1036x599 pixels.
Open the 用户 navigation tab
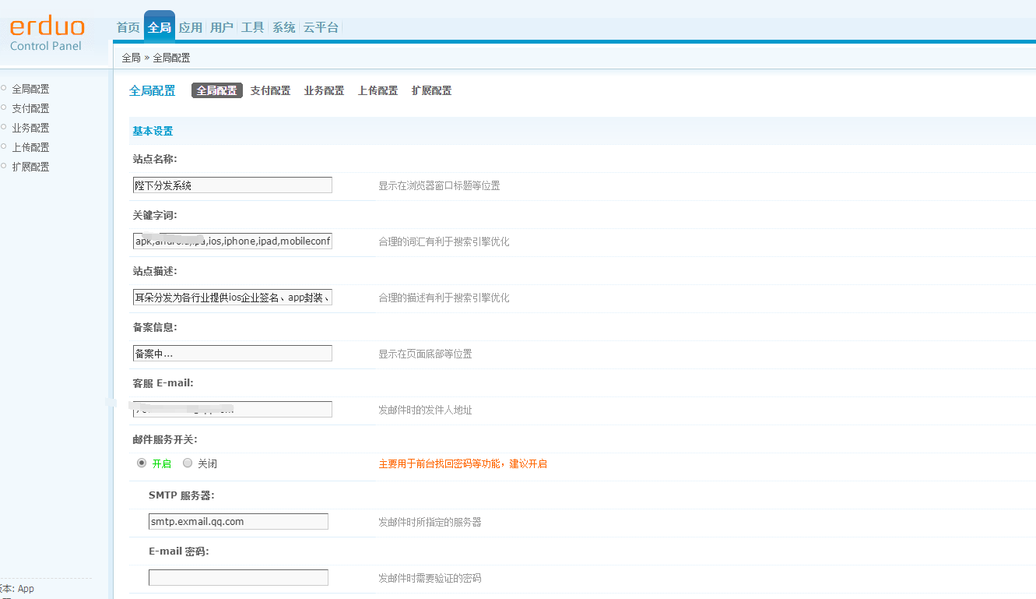click(222, 27)
